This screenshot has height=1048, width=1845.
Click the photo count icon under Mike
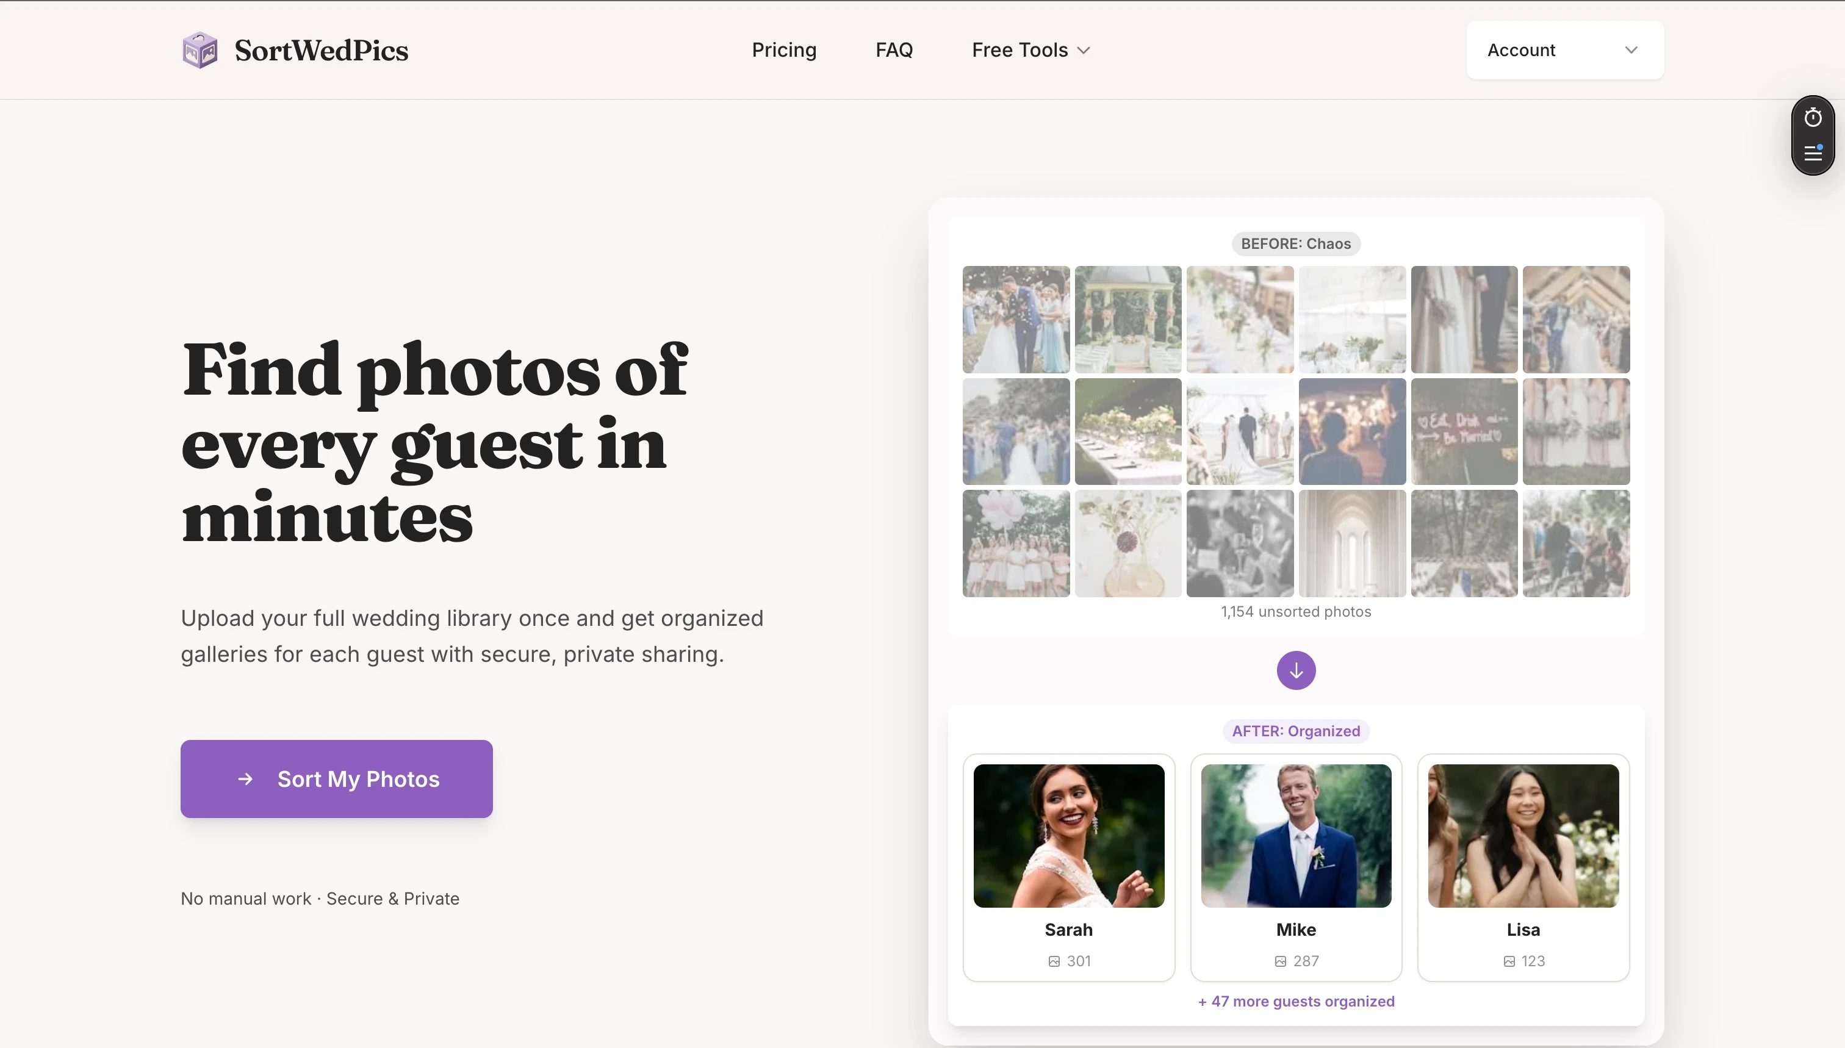click(1280, 961)
